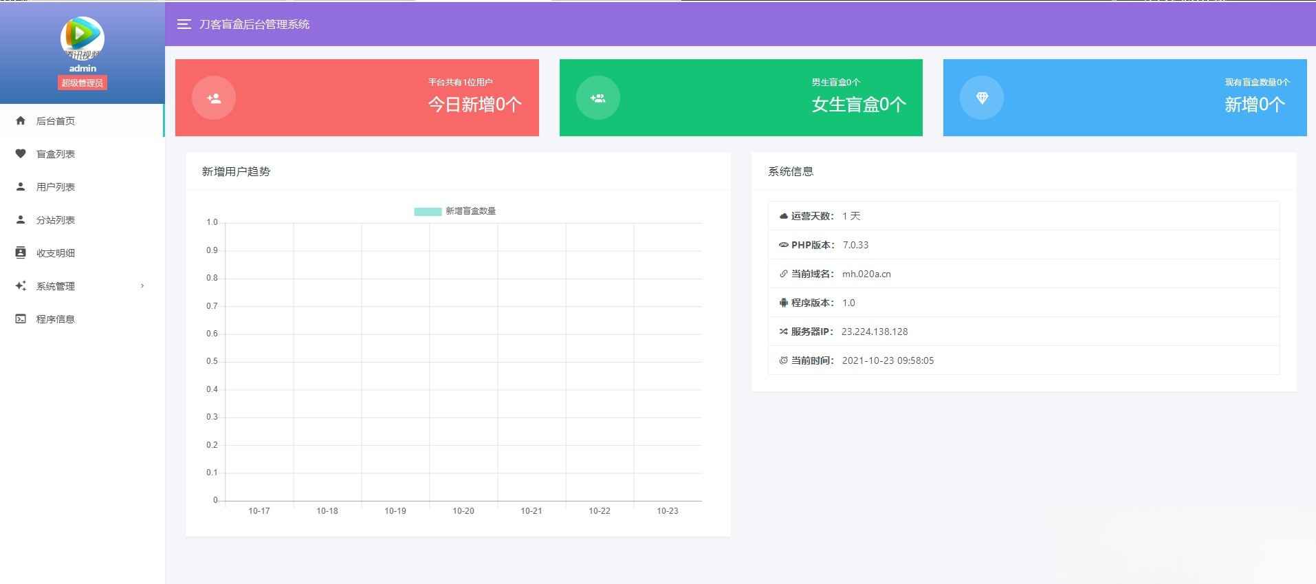Click the sparkle icon beside 系统管理

[21, 285]
